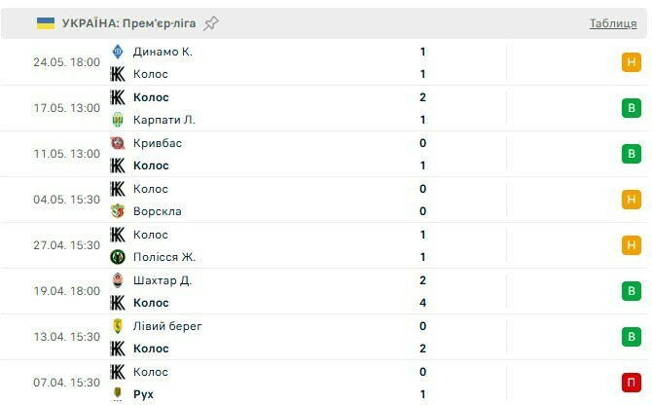Click the green В badge for Лівий берег match
Viewport: 652px width, 405px height.
(631, 337)
